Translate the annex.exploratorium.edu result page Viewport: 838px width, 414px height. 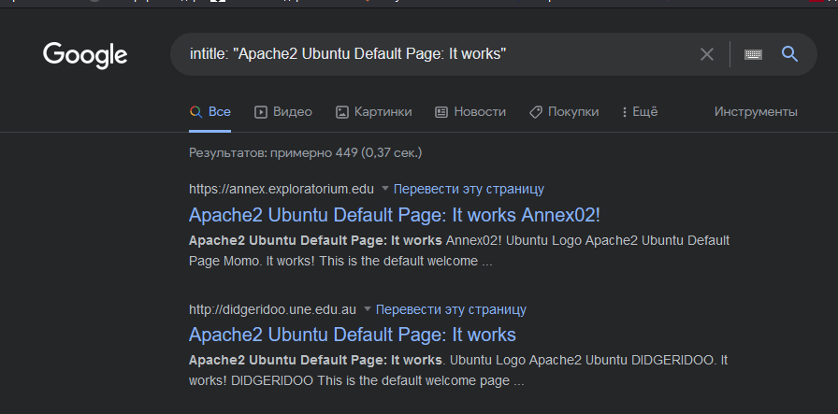tap(469, 189)
